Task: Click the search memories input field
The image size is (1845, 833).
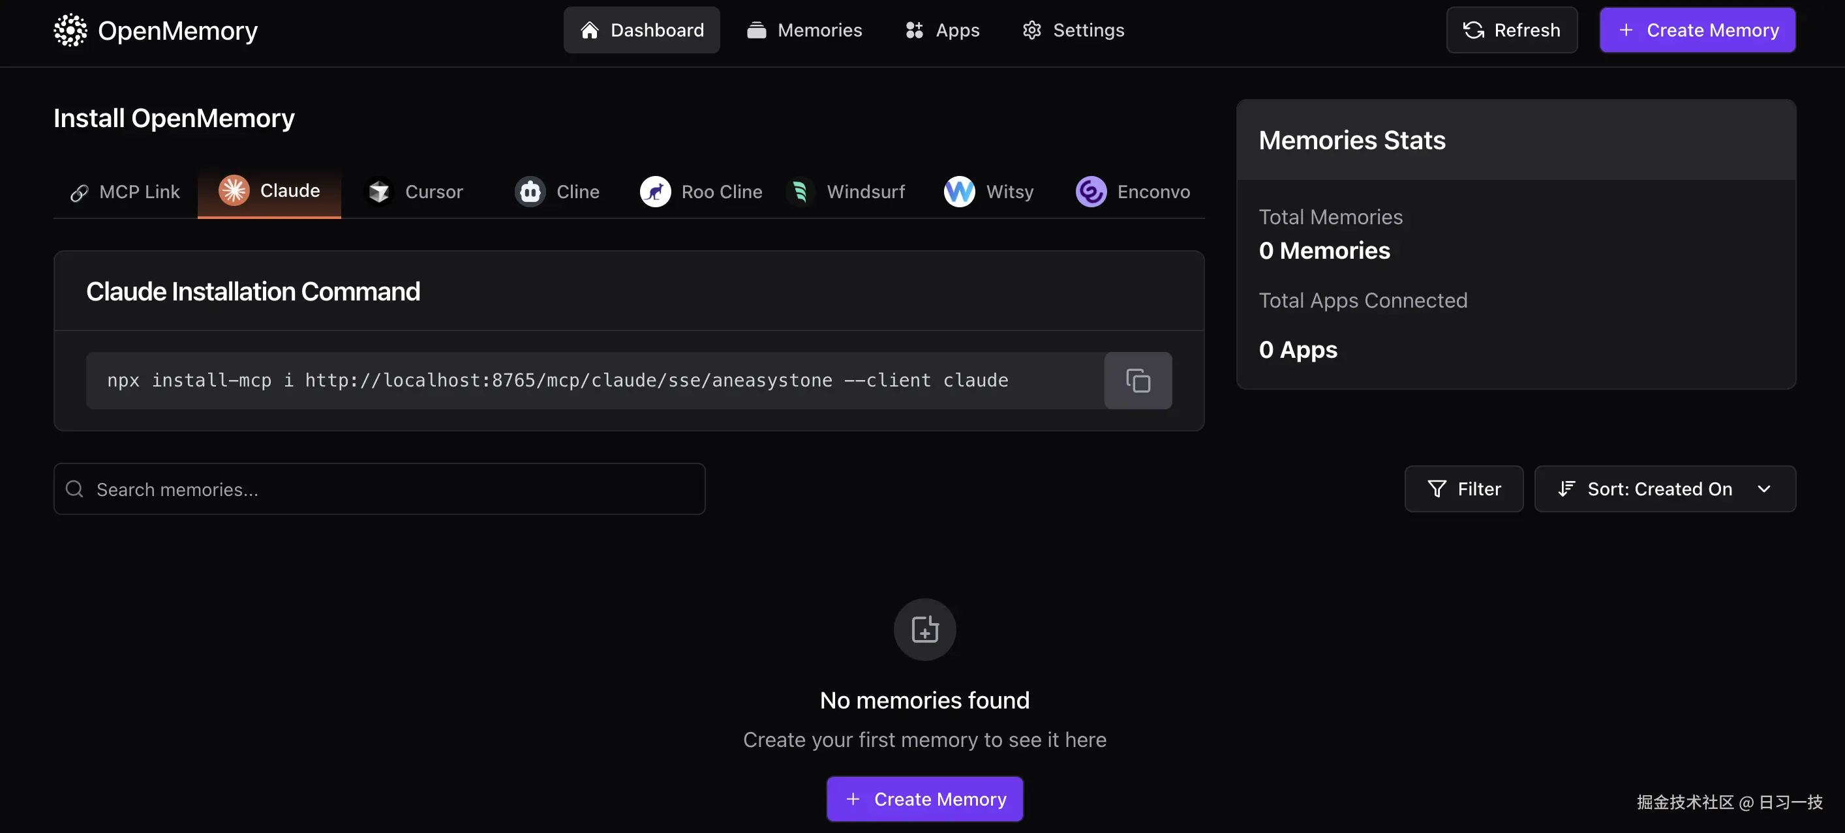Action: point(380,489)
